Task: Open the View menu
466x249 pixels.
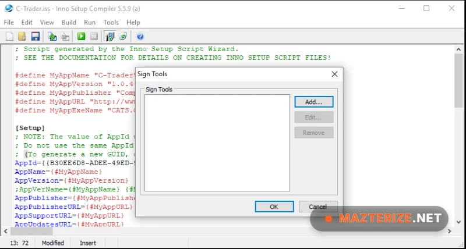Action: (x=47, y=23)
